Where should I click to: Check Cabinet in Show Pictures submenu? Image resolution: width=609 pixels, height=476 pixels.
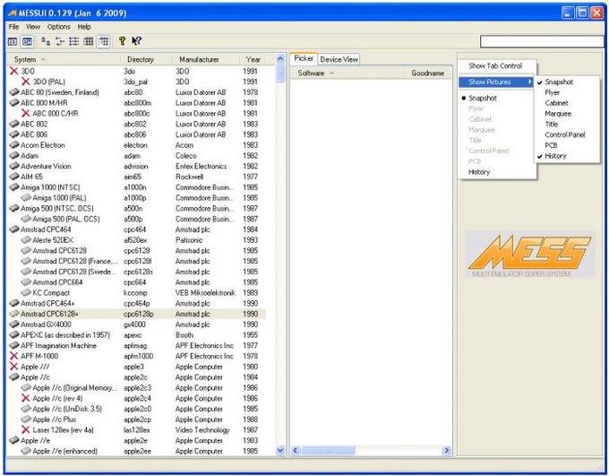567,103
